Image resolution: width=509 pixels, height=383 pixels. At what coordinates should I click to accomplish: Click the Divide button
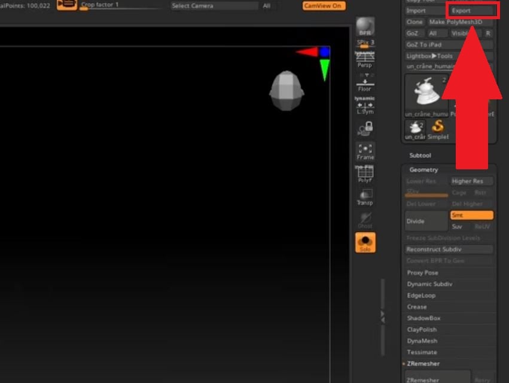coord(426,221)
